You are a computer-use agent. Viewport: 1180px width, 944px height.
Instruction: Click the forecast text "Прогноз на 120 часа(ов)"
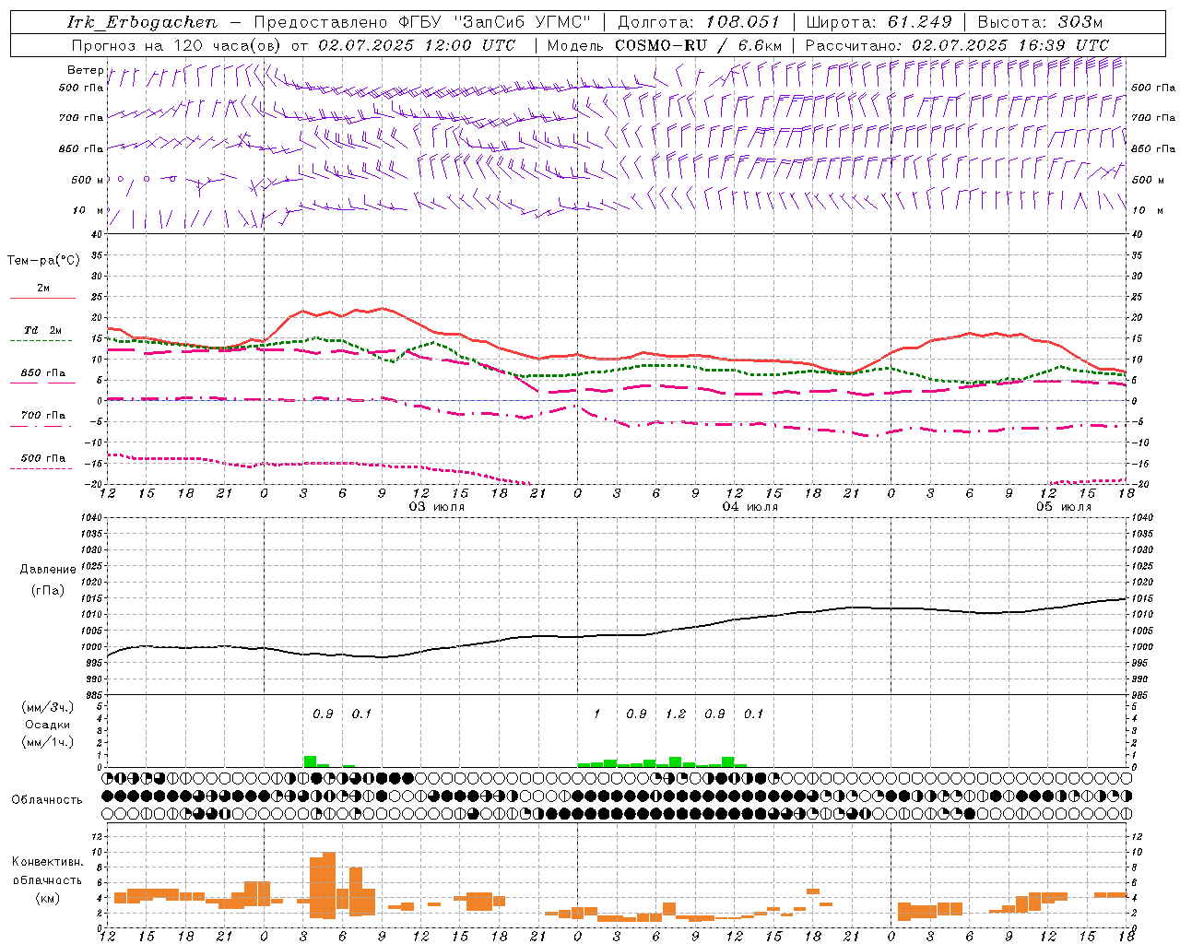pos(177,45)
